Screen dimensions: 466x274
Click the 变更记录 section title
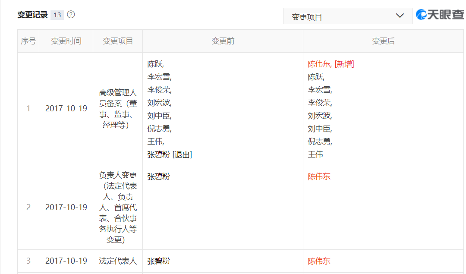pyautogui.click(x=32, y=15)
